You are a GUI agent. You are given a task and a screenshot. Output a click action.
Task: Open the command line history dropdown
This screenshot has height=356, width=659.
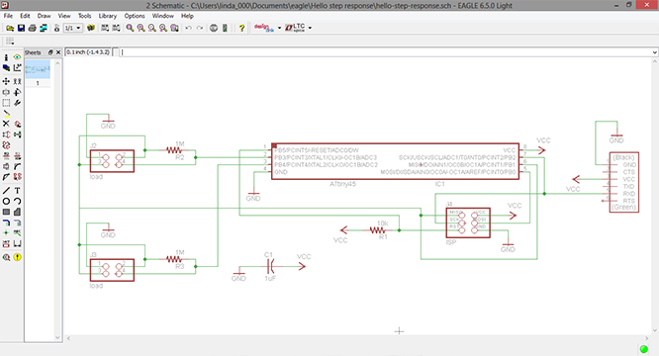tap(654, 52)
